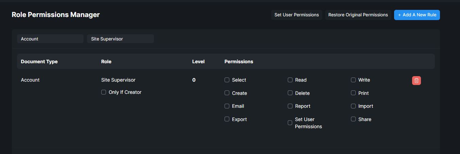Tick the Export permission checkbox

click(x=227, y=119)
